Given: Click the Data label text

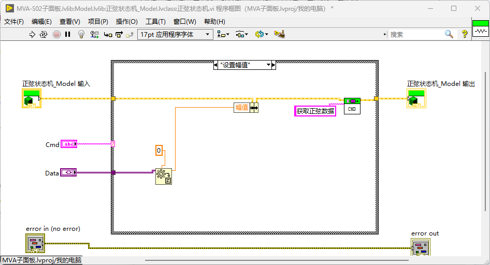Looking at the screenshot, I should pyautogui.click(x=52, y=173).
